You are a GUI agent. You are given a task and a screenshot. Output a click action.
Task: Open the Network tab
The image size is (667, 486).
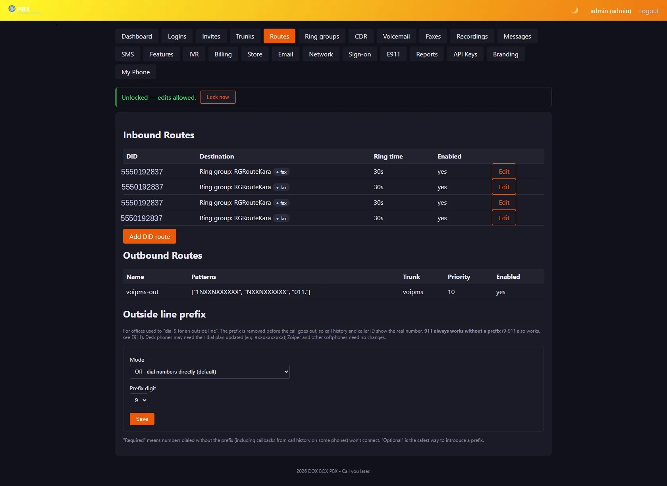click(321, 54)
